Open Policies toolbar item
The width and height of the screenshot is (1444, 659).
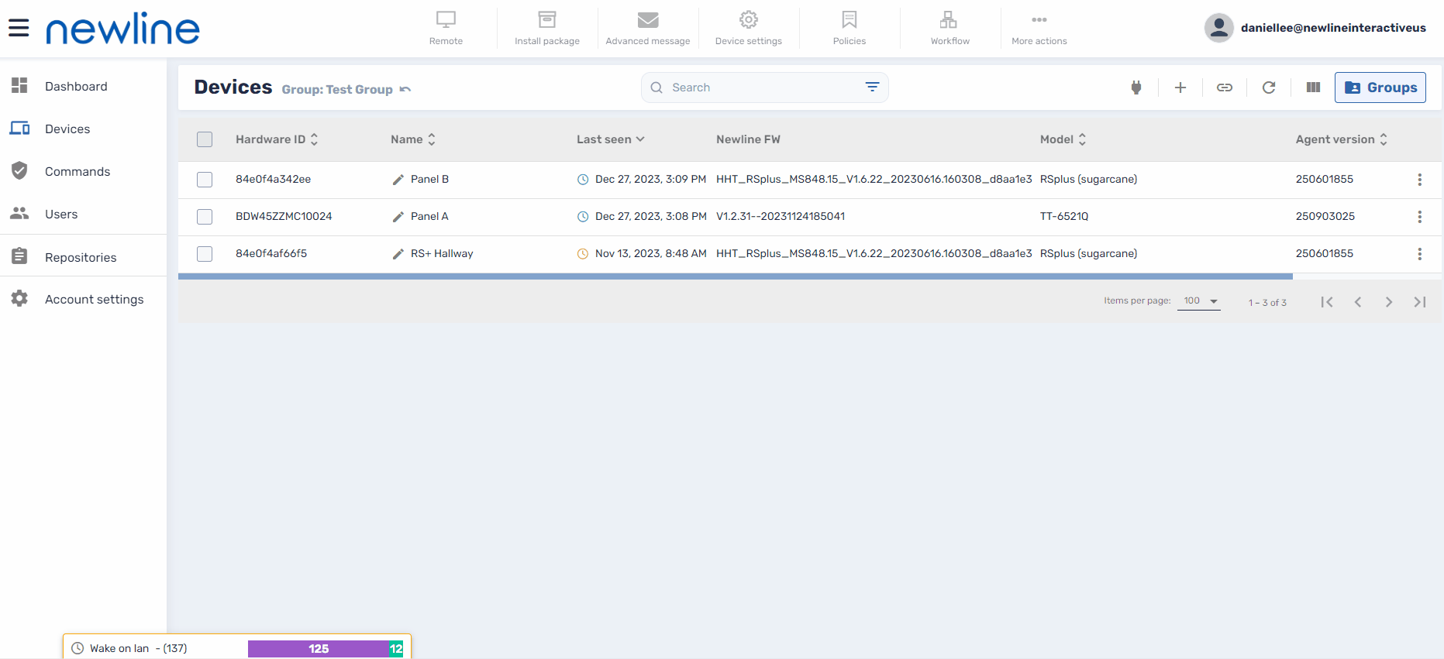coord(850,28)
